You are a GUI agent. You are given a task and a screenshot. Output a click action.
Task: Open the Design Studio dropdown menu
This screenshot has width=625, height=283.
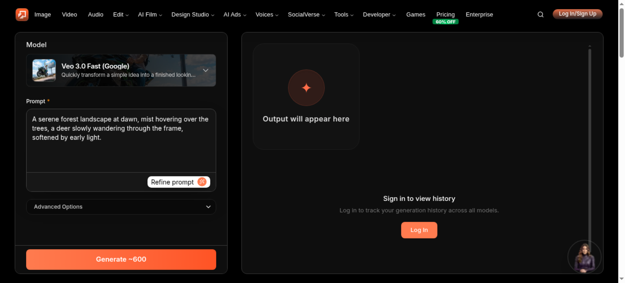(193, 15)
